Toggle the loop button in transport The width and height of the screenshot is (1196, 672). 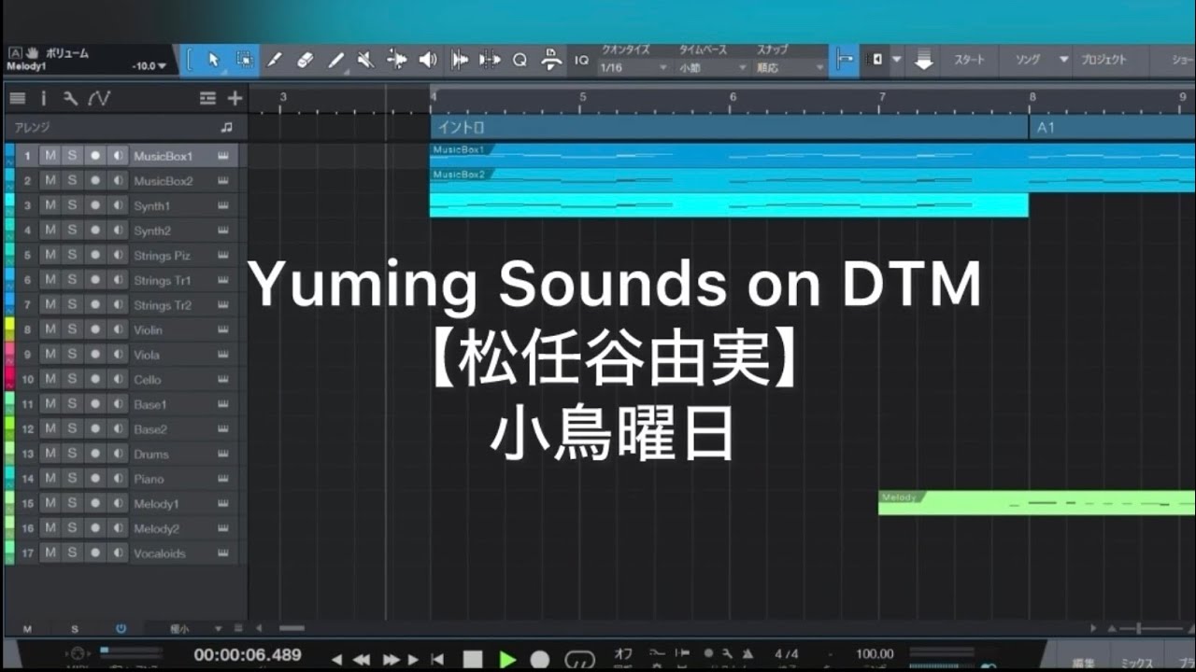(580, 660)
